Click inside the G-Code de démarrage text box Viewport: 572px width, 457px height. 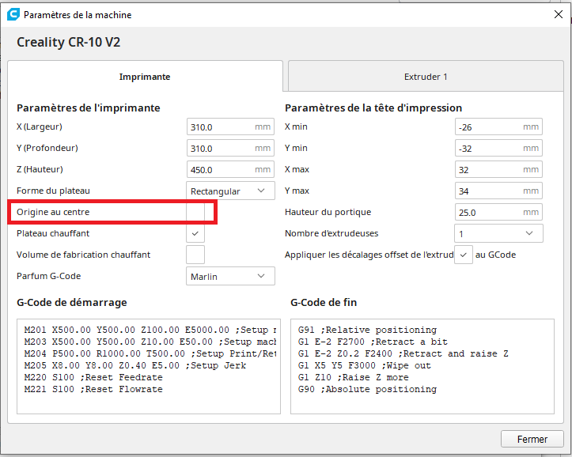tap(149, 366)
